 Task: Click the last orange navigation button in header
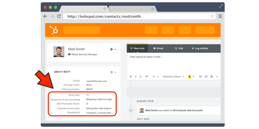(205, 30)
